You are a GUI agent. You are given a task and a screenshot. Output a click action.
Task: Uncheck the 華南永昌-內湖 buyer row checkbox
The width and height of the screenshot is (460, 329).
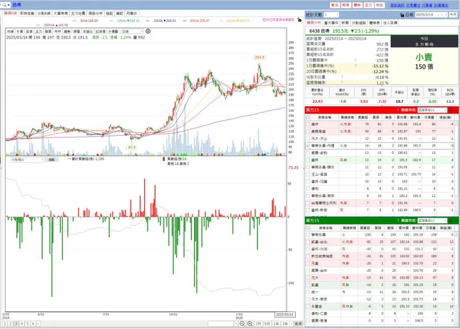click(x=308, y=146)
